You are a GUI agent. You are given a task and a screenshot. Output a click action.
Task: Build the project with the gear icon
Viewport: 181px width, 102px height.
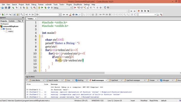(39, 8)
